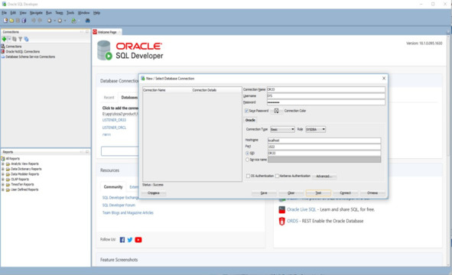The image size is (452, 275).
Task: Expand the Analytic View Reports node
Action: [3, 163]
